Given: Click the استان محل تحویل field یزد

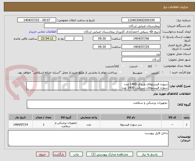Looking at the screenshot, I should pyautogui.click(x=141, y=54).
